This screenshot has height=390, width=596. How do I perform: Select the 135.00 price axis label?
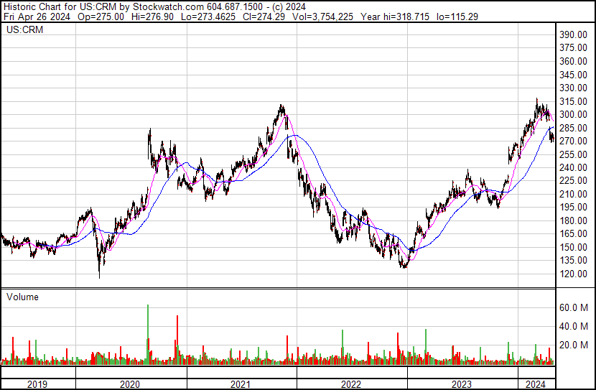point(573,261)
